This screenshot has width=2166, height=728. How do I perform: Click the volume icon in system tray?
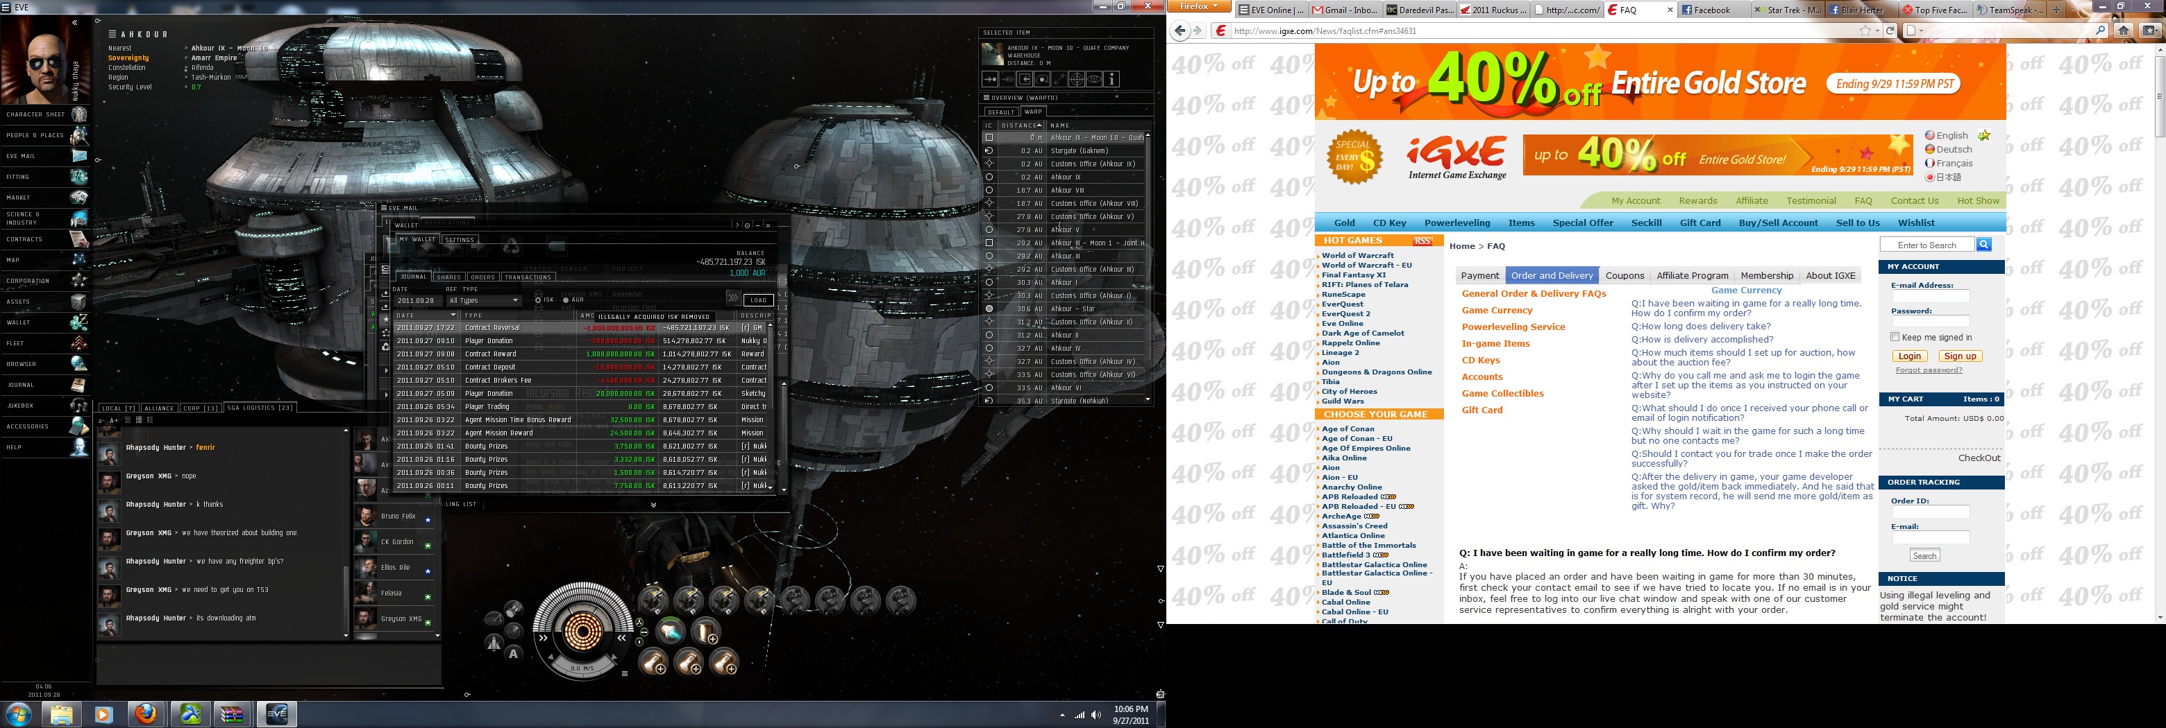click(x=1095, y=716)
